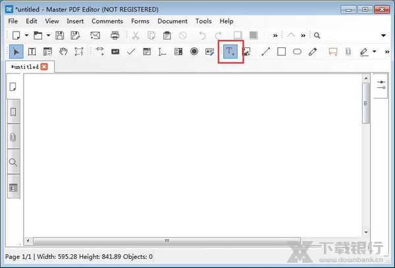Expand the Open file dropdown arrow
Viewport: 395px width, 268px height.
[48, 35]
